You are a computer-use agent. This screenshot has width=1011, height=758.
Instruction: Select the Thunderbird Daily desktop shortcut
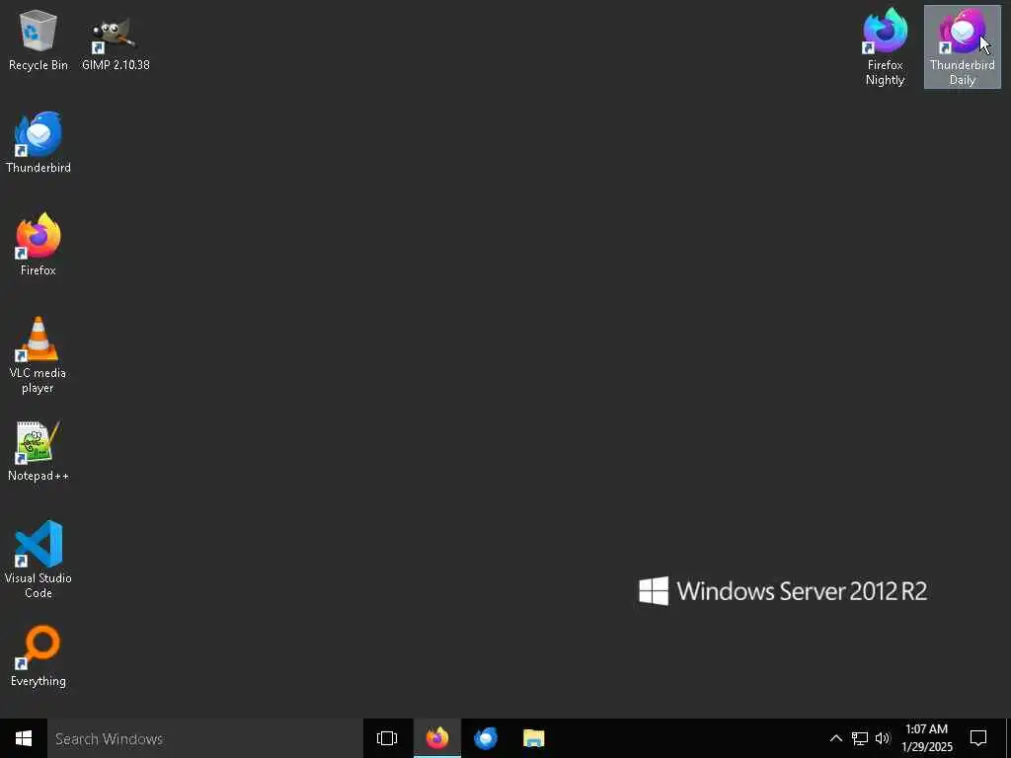962,46
